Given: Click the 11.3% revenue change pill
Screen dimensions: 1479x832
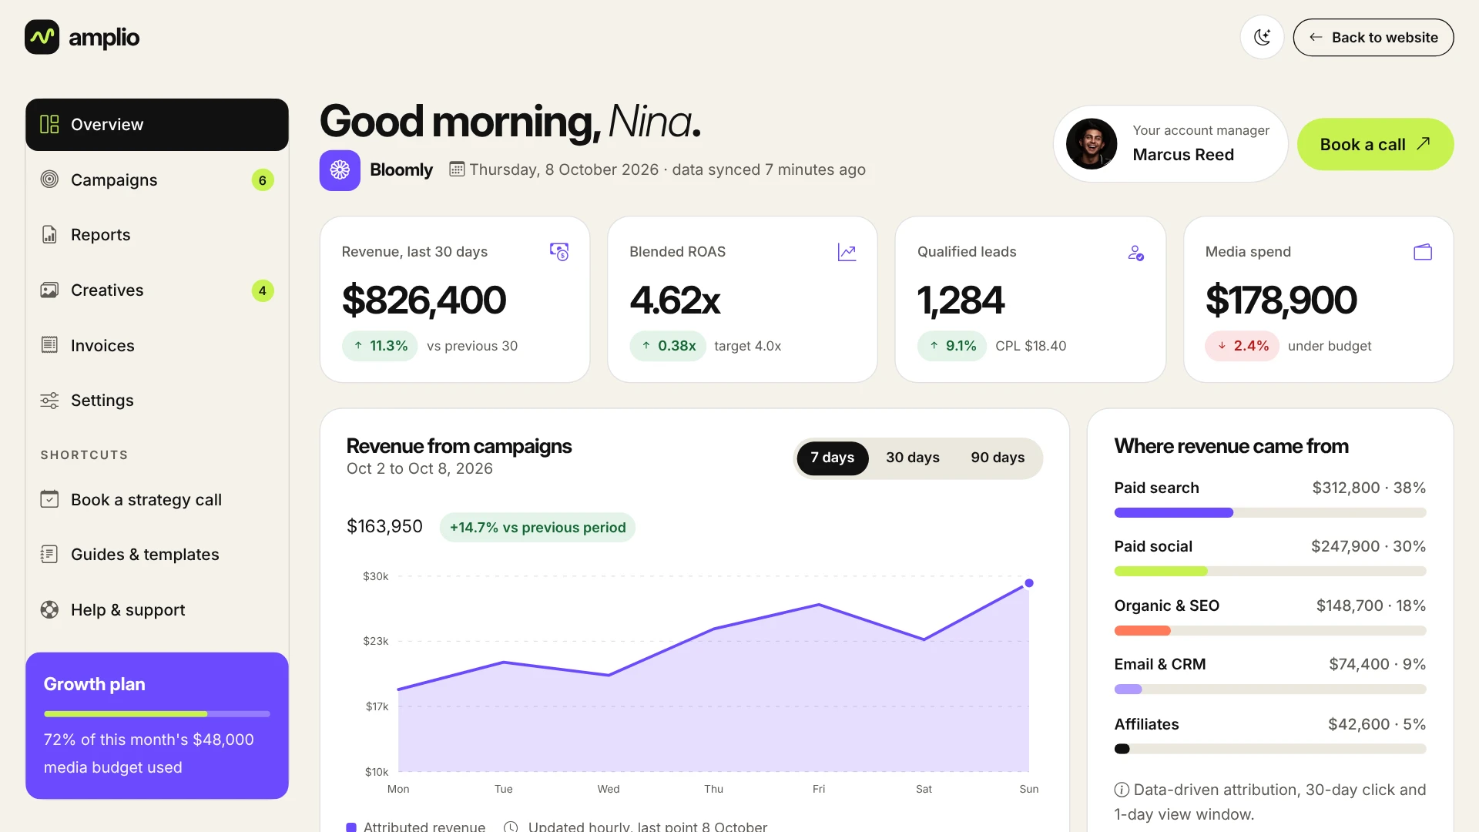Looking at the screenshot, I should pos(380,346).
